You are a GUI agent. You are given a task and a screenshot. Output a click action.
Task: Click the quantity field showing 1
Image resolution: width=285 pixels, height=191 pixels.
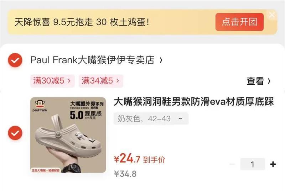pos(252,164)
